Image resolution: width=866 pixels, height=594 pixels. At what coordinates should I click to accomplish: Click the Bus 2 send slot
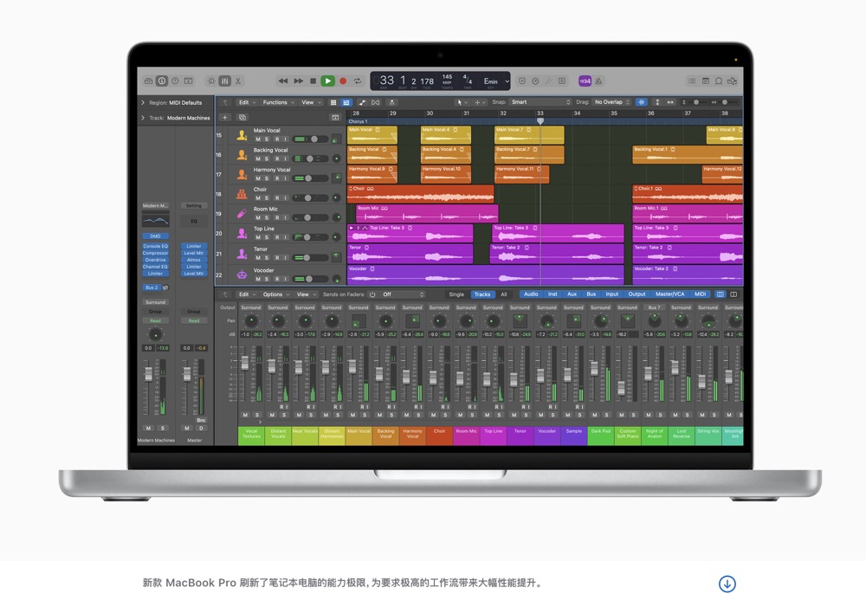coord(152,287)
